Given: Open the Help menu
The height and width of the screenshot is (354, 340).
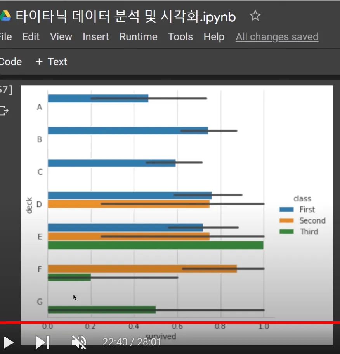Looking at the screenshot, I should 214,37.
